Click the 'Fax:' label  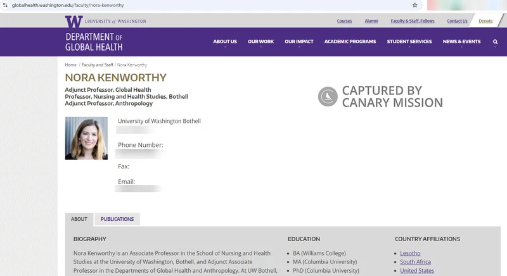click(x=124, y=166)
